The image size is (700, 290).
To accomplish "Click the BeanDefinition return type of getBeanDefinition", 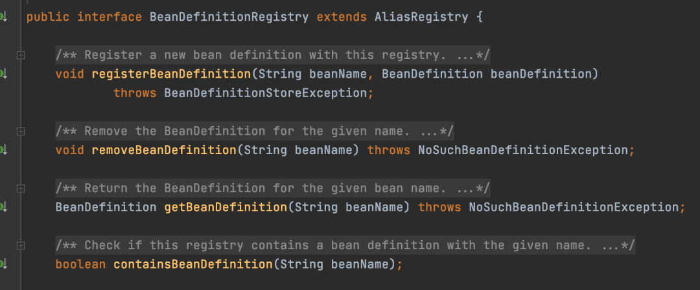I will [x=106, y=207].
